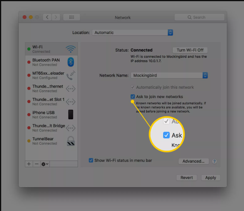Click the MT65xx phone modem icon
244x211 pixels.
pyautogui.click(x=71, y=75)
